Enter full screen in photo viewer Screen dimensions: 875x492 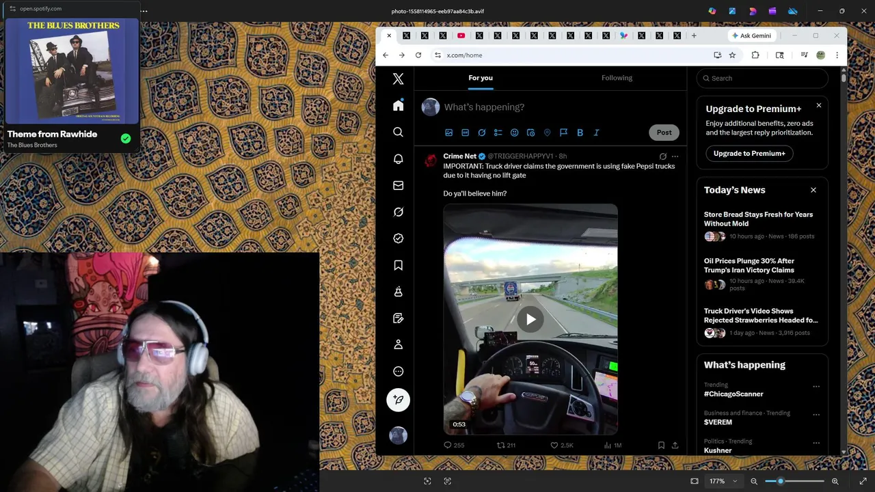tap(863, 481)
